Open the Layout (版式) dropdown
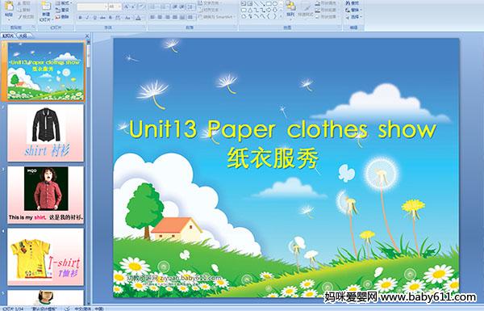 click(x=64, y=3)
